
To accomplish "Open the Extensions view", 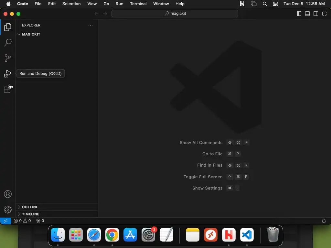I will click(7, 89).
